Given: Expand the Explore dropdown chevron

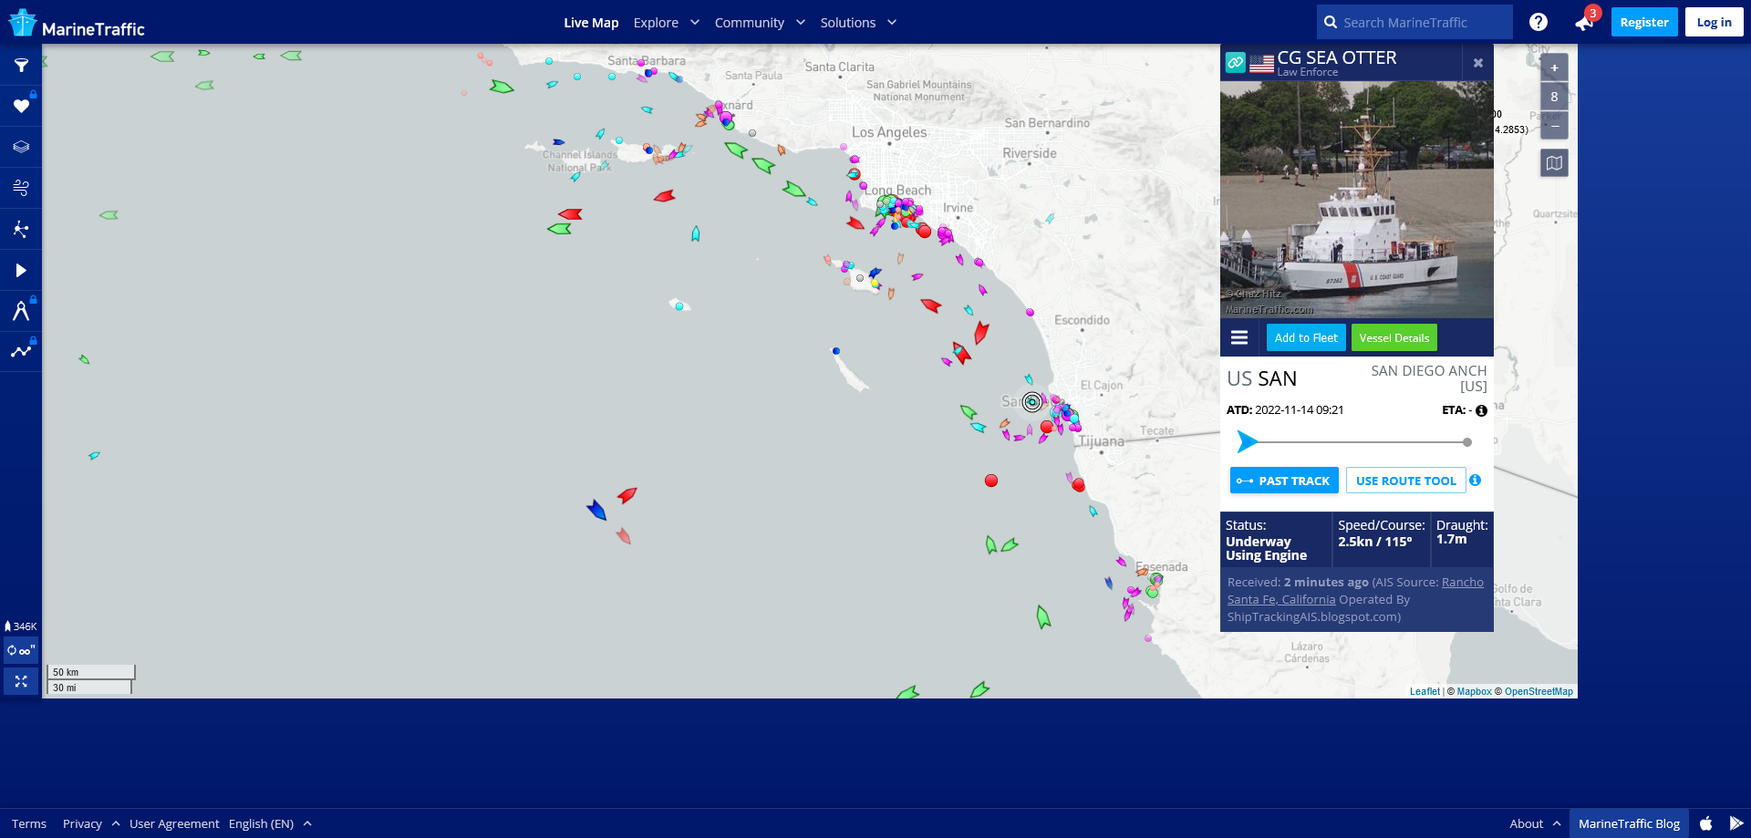Looking at the screenshot, I should tap(695, 22).
